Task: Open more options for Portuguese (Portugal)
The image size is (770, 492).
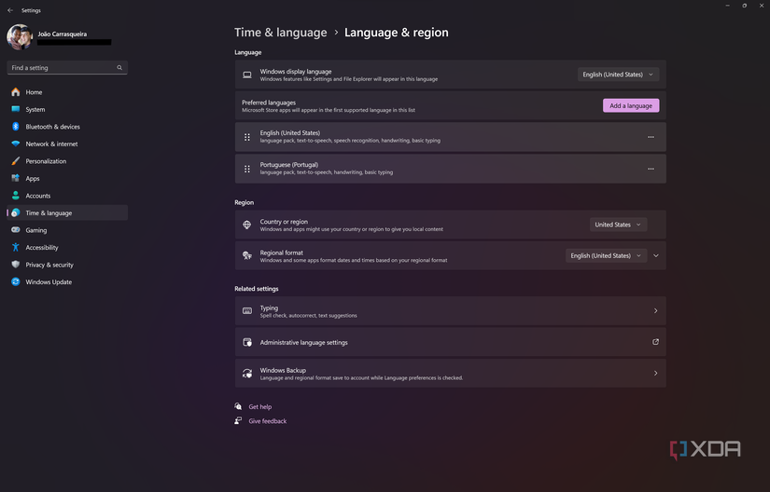Action: (x=651, y=169)
